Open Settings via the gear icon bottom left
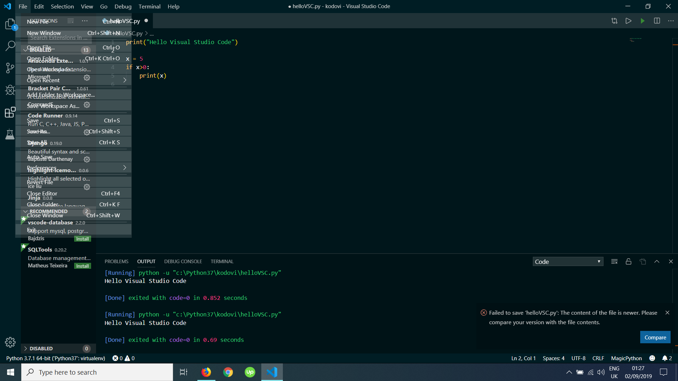 10,342
